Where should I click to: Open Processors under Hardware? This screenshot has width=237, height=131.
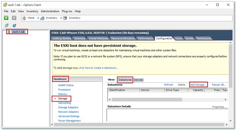(64, 90)
